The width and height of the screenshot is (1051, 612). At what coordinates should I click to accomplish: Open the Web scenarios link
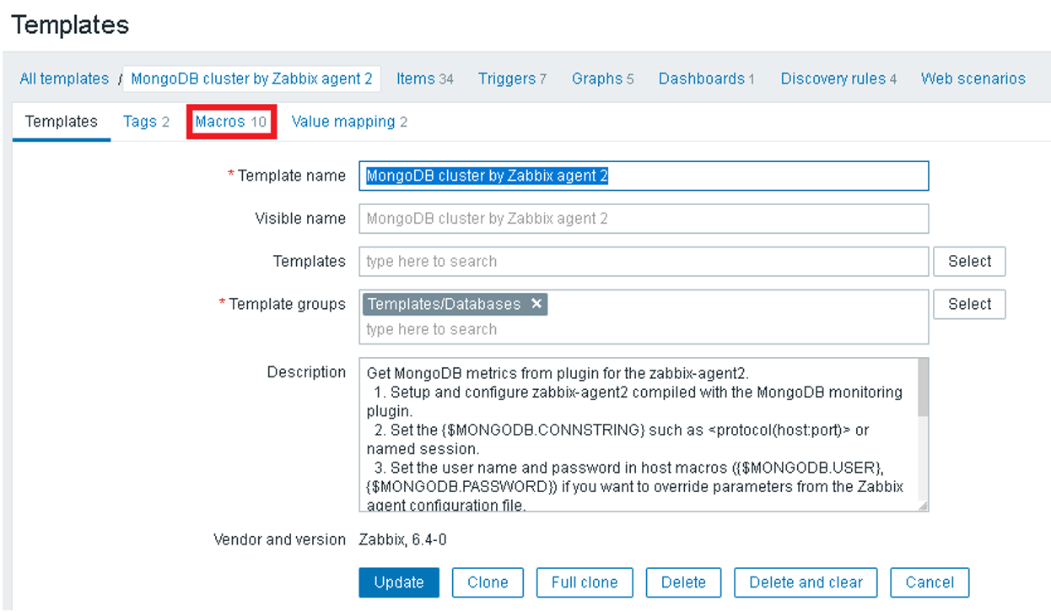coord(973,79)
